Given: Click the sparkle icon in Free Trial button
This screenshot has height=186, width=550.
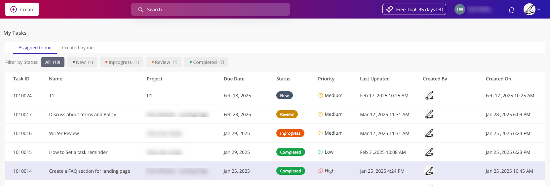Looking at the screenshot, I should 390,9.
